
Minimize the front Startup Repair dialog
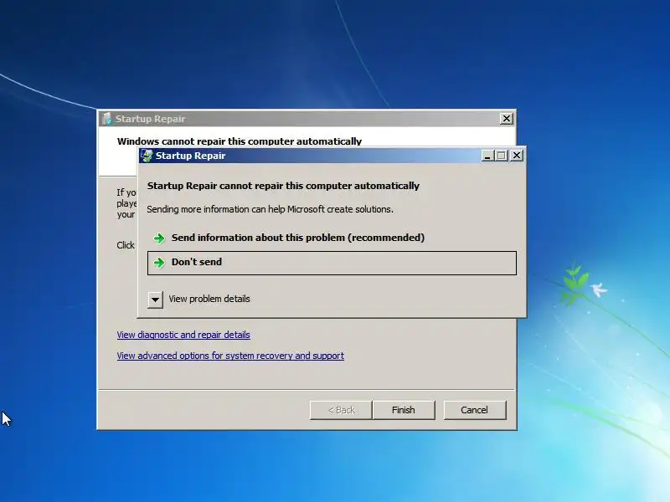tap(487, 156)
